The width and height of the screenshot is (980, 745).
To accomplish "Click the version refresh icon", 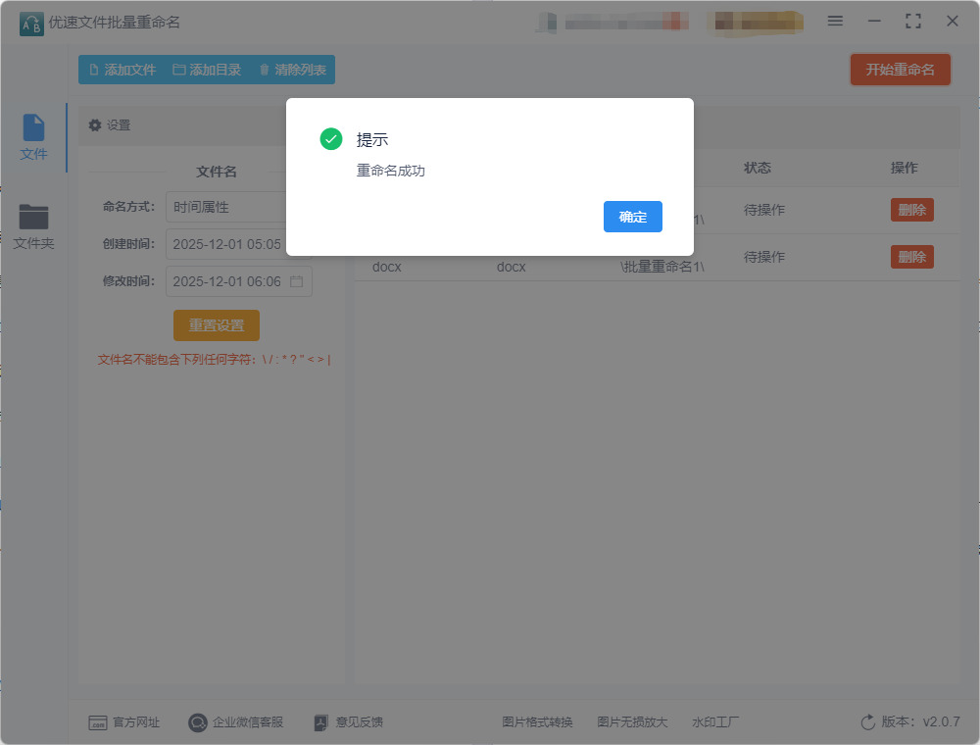I will coord(867,721).
